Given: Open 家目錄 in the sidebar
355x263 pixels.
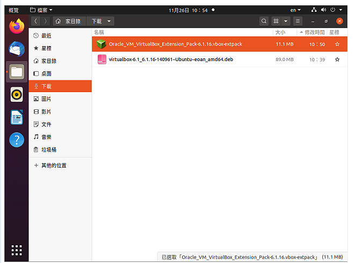Looking at the screenshot, I should click(x=60, y=61).
